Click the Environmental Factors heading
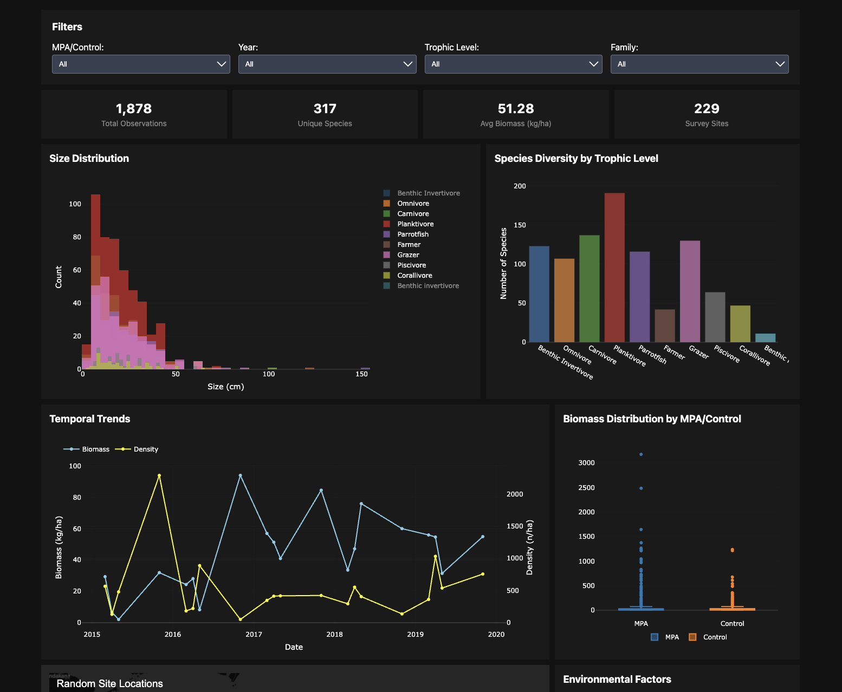Viewport: 842px width, 692px height. point(617,680)
